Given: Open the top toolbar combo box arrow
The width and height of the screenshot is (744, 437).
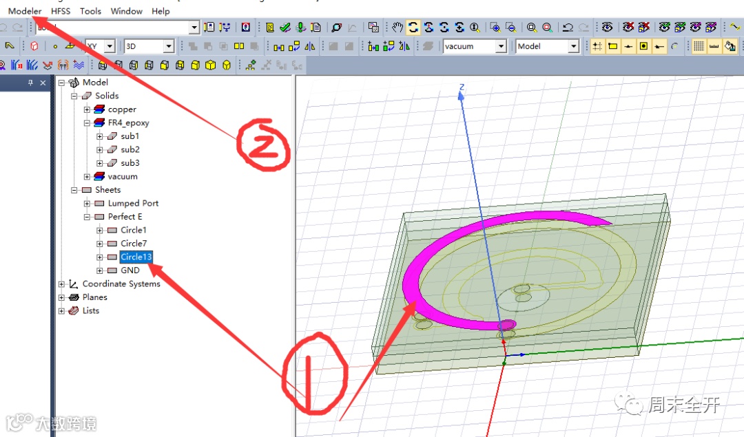Looking at the screenshot, I should (194, 28).
